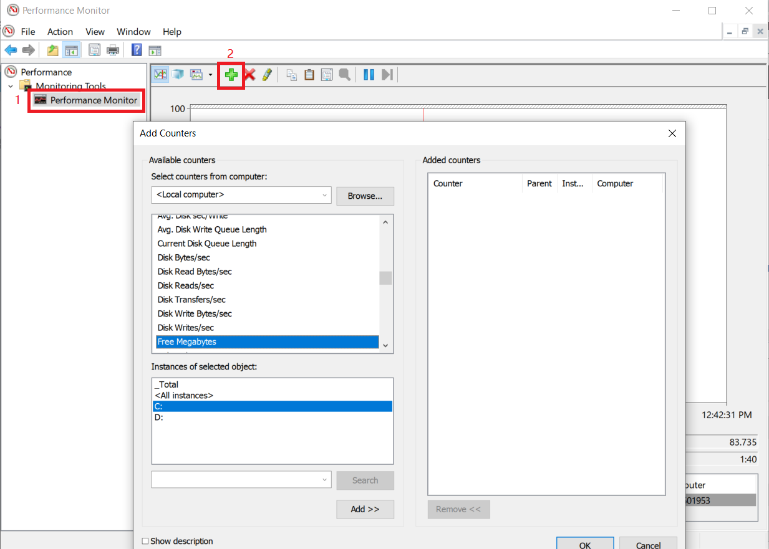Click the Paste Counter List icon
This screenshot has width=769, height=549.
pos(309,74)
